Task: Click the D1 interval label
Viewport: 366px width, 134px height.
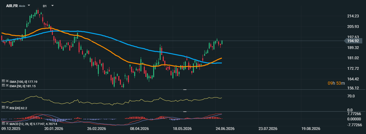Action: (45, 6)
